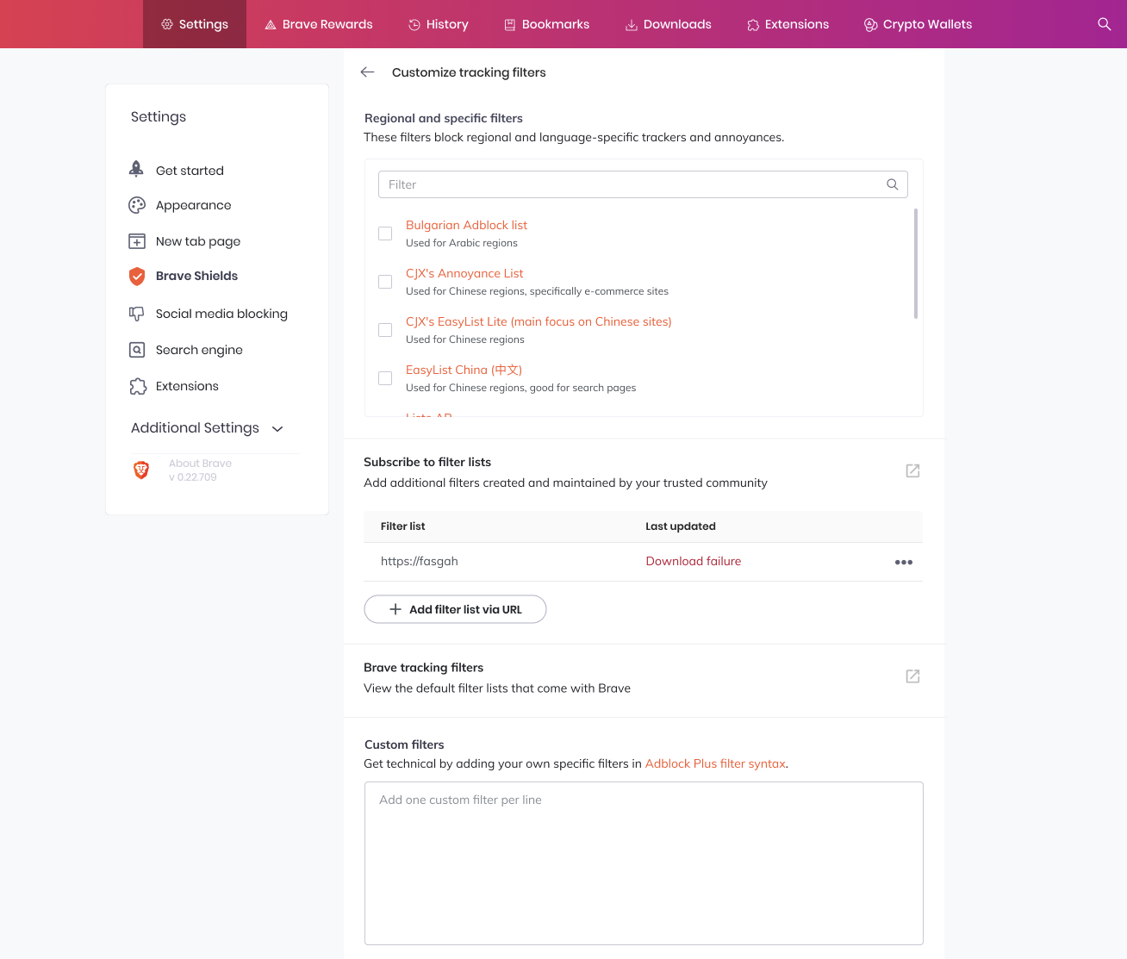
Task: Click the https://fasgah filter list entry
Action: [x=420, y=561]
